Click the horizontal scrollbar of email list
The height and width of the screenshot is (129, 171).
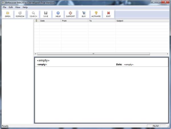click(x=93, y=54)
